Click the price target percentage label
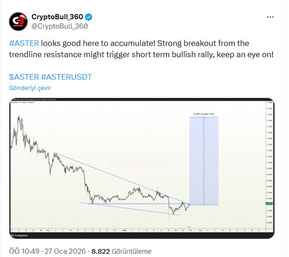 coord(203,113)
